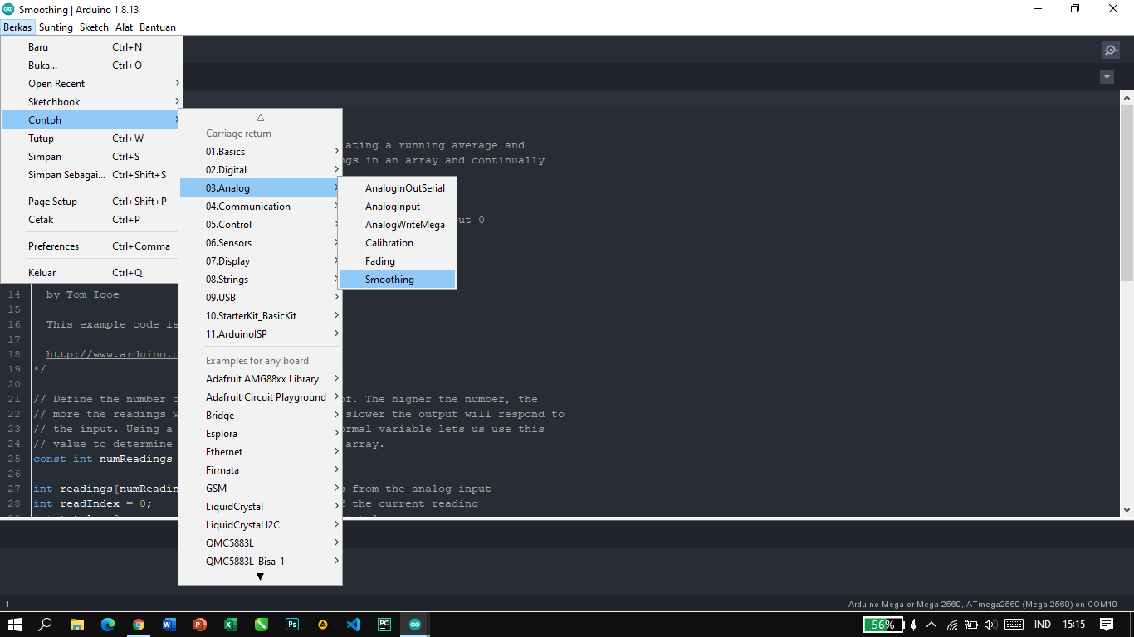Click the Arduino logo in the title bar
Screen dimensions: 1134x637
(x=8, y=9)
